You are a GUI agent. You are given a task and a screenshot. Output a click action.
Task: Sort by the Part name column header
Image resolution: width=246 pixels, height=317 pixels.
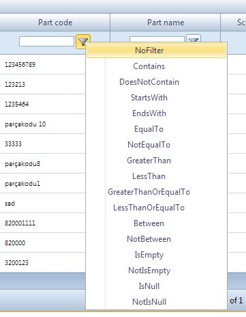coord(166,23)
